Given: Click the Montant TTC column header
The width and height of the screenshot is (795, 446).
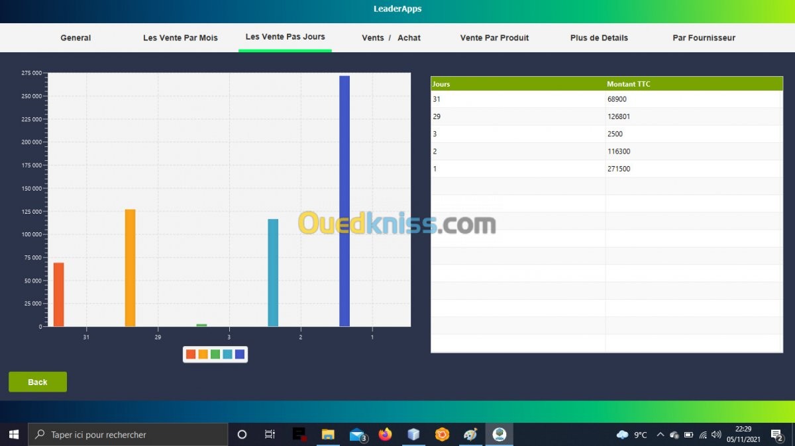Looking at the screenshot, I should coord(694,84).
